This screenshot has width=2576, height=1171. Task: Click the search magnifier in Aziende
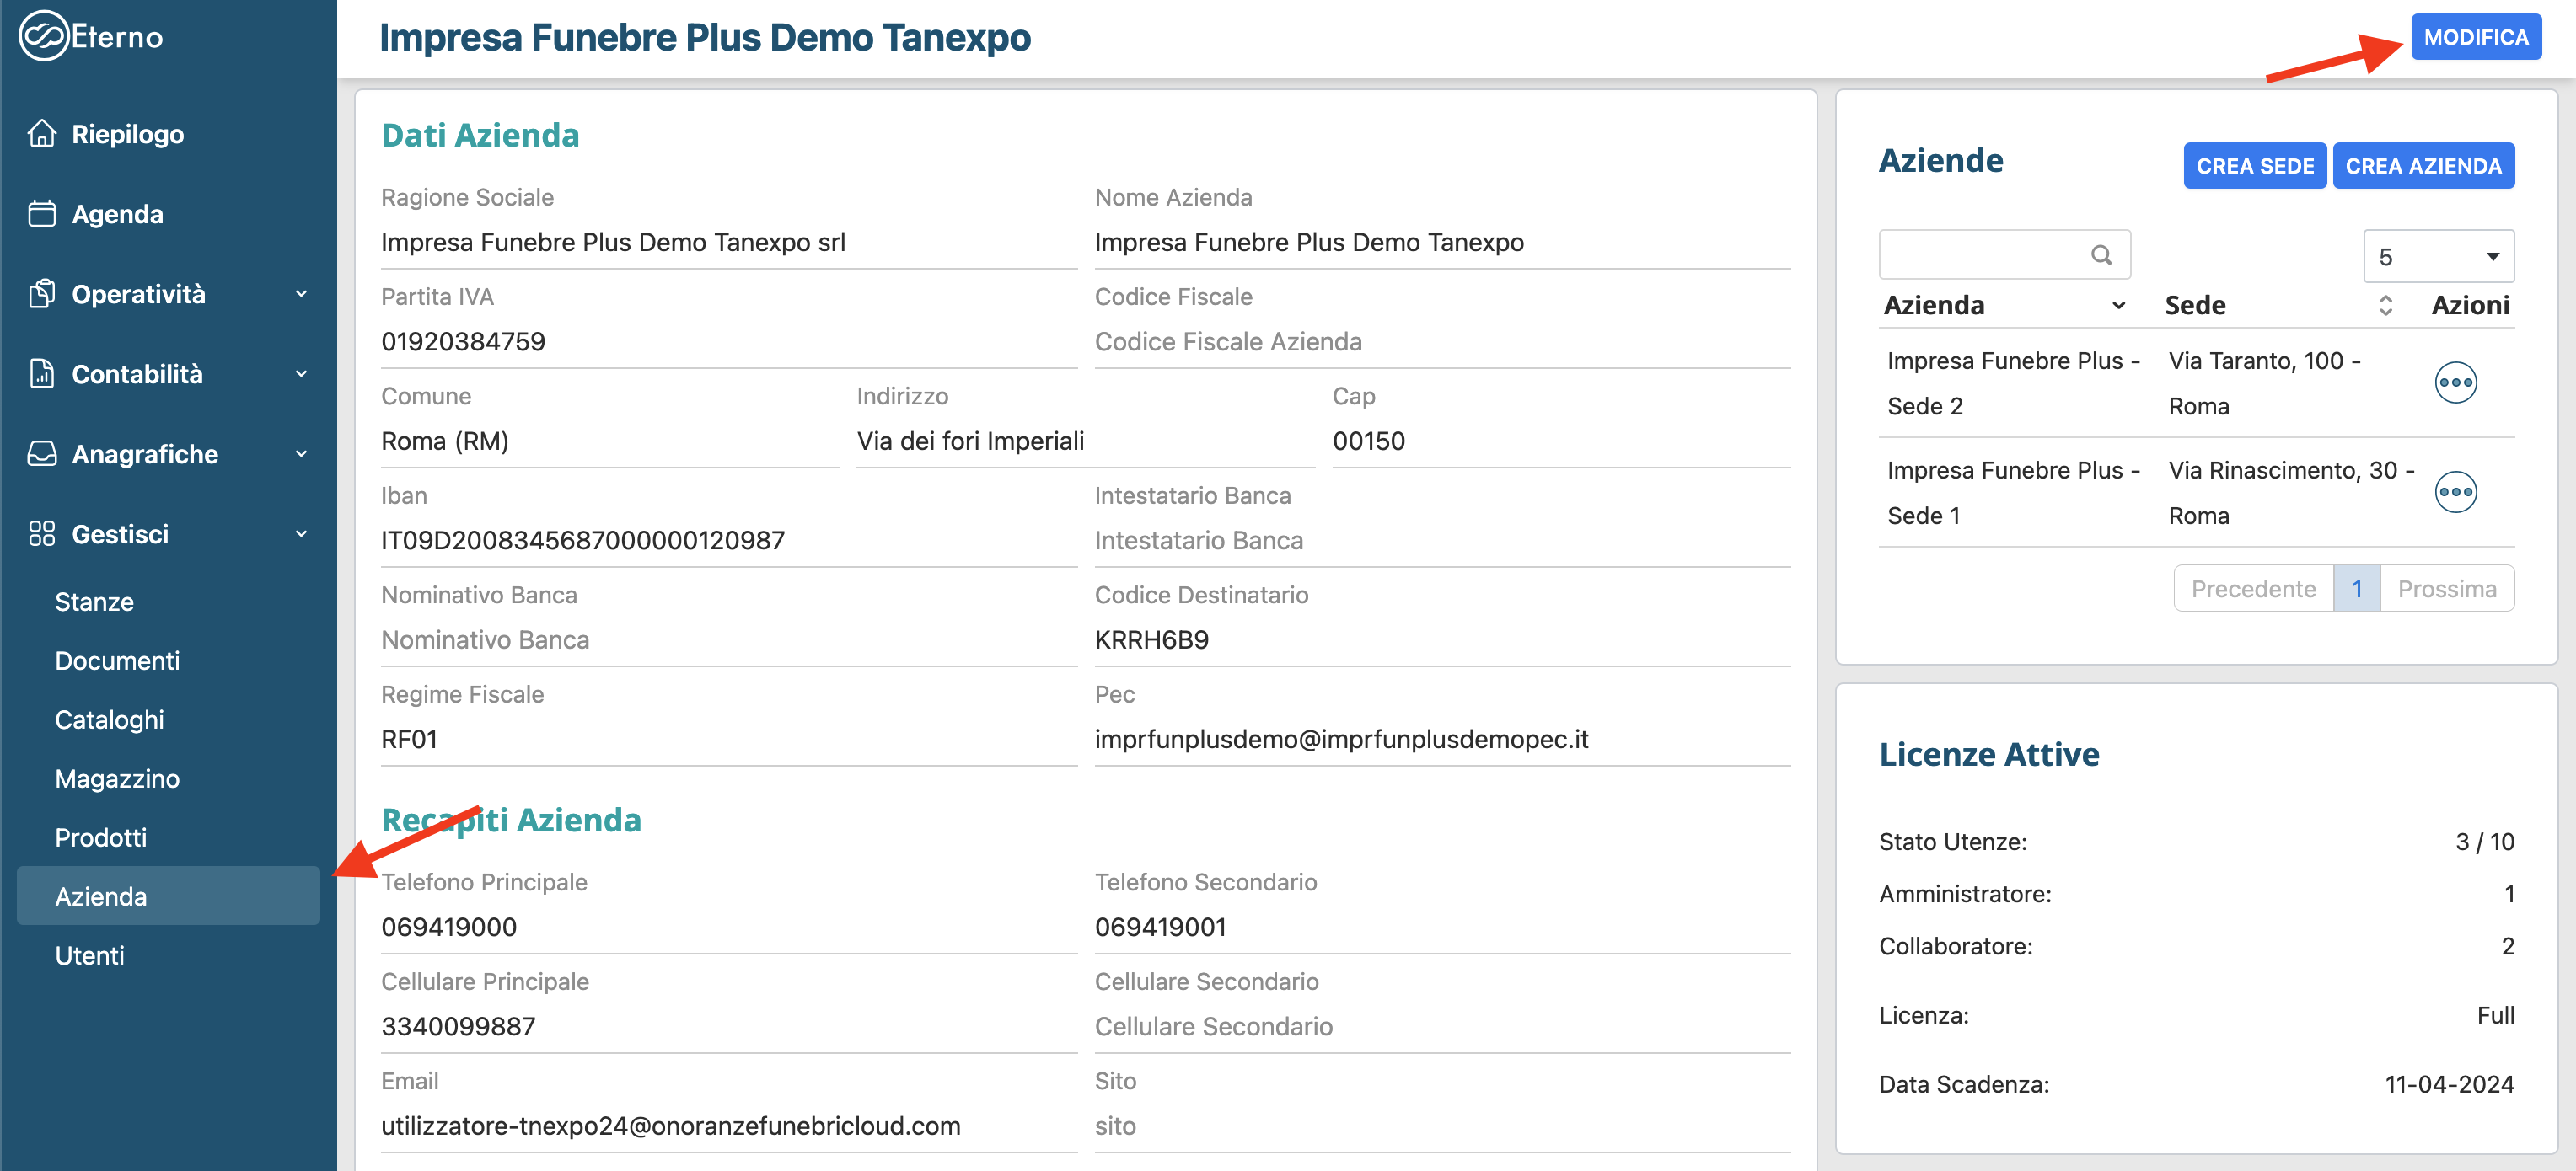point(2101,256)
